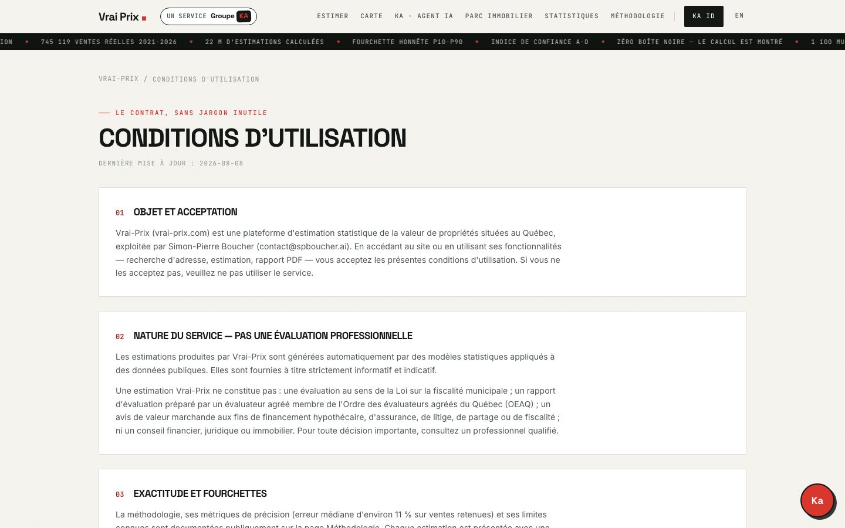Open the Un service Groupe KA badge
845x528 pixels.
pyautogui.click(x=208, y=16)
